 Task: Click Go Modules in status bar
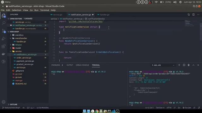[43, 108]
